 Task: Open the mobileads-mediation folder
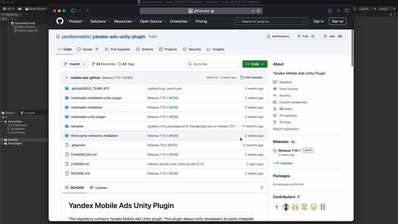(x=86, y=108)
